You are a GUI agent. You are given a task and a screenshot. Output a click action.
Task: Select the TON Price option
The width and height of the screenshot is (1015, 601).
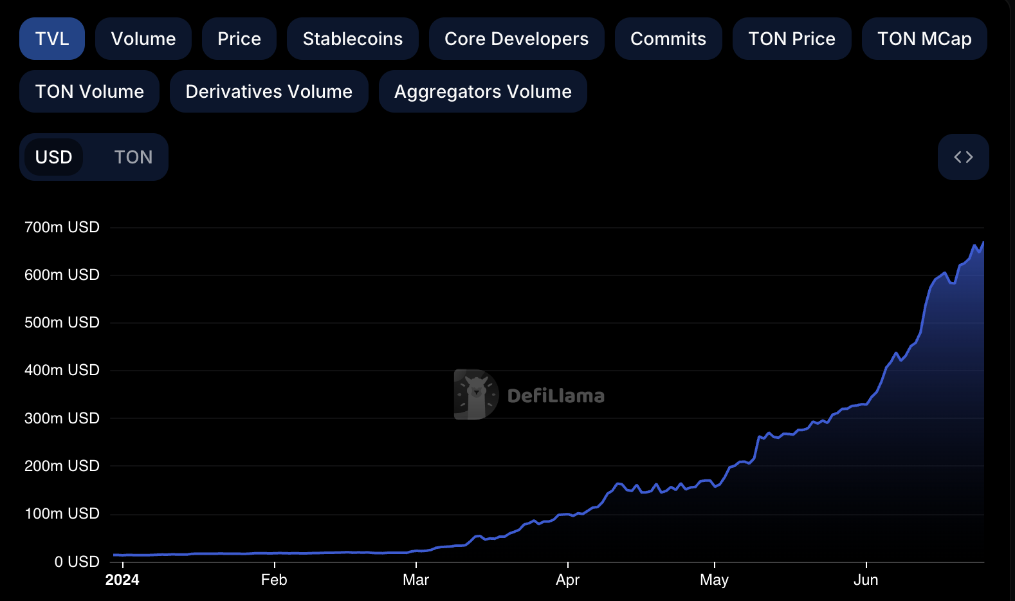(791, 39)
